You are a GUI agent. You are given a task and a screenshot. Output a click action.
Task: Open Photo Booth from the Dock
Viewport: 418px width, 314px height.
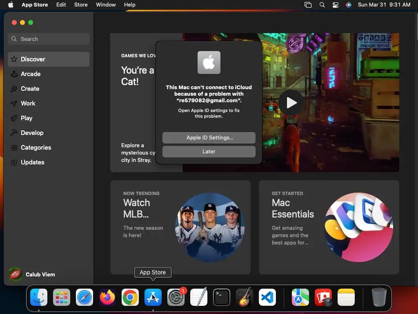(323, 297)
